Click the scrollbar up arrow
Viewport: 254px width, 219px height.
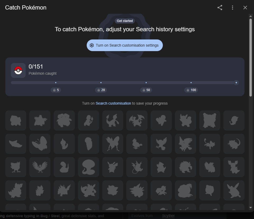[251, 16]
